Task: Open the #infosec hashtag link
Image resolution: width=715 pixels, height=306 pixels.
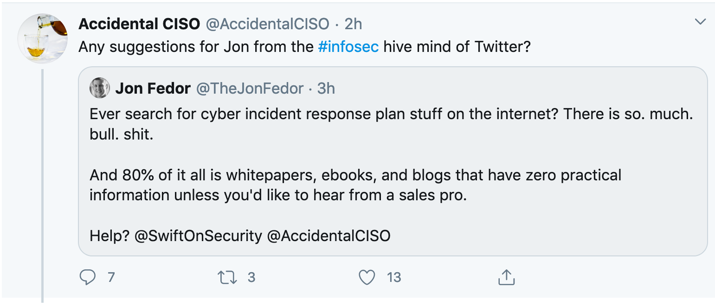Action: coord(348,47)
